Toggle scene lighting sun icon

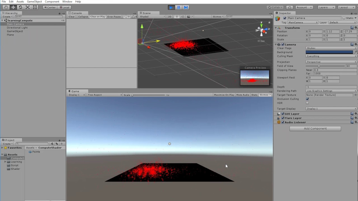click(177, 16)
